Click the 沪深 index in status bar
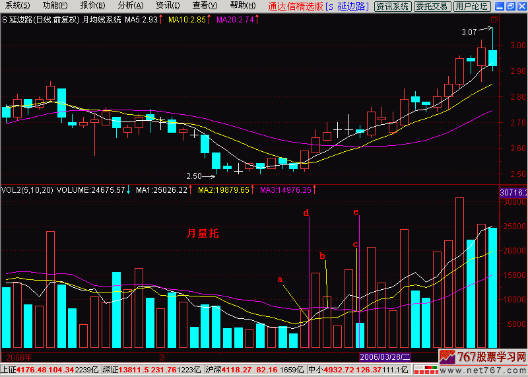This screenshot has width=528, height=377. point(213,370)
